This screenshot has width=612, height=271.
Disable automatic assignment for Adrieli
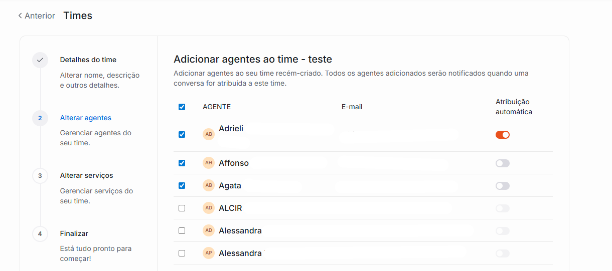(x=502, y=134)
